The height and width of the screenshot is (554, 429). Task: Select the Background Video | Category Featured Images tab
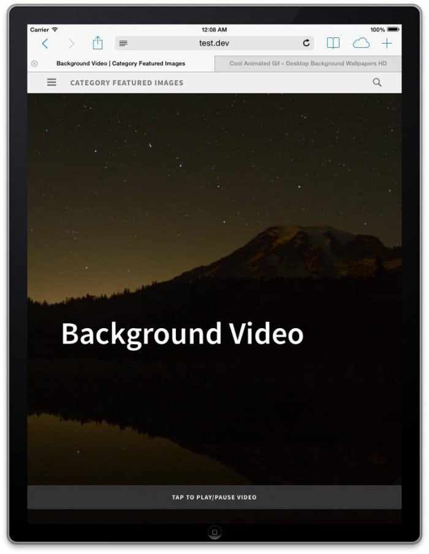tap(121, 64)
